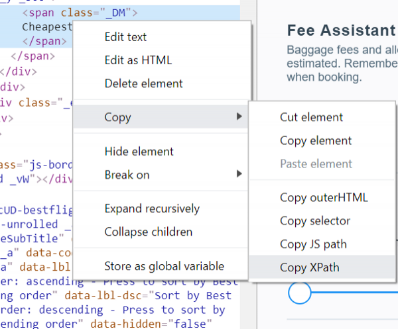This screenshot has height=329, width=398.
Task: Click the round slider handle
Action: tap(300, 291)
